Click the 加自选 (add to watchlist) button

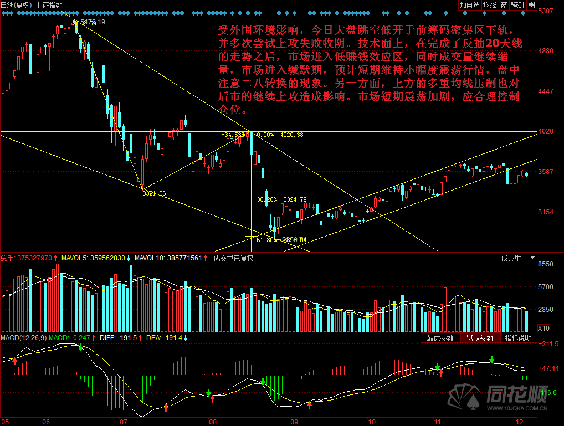point(469,5)
